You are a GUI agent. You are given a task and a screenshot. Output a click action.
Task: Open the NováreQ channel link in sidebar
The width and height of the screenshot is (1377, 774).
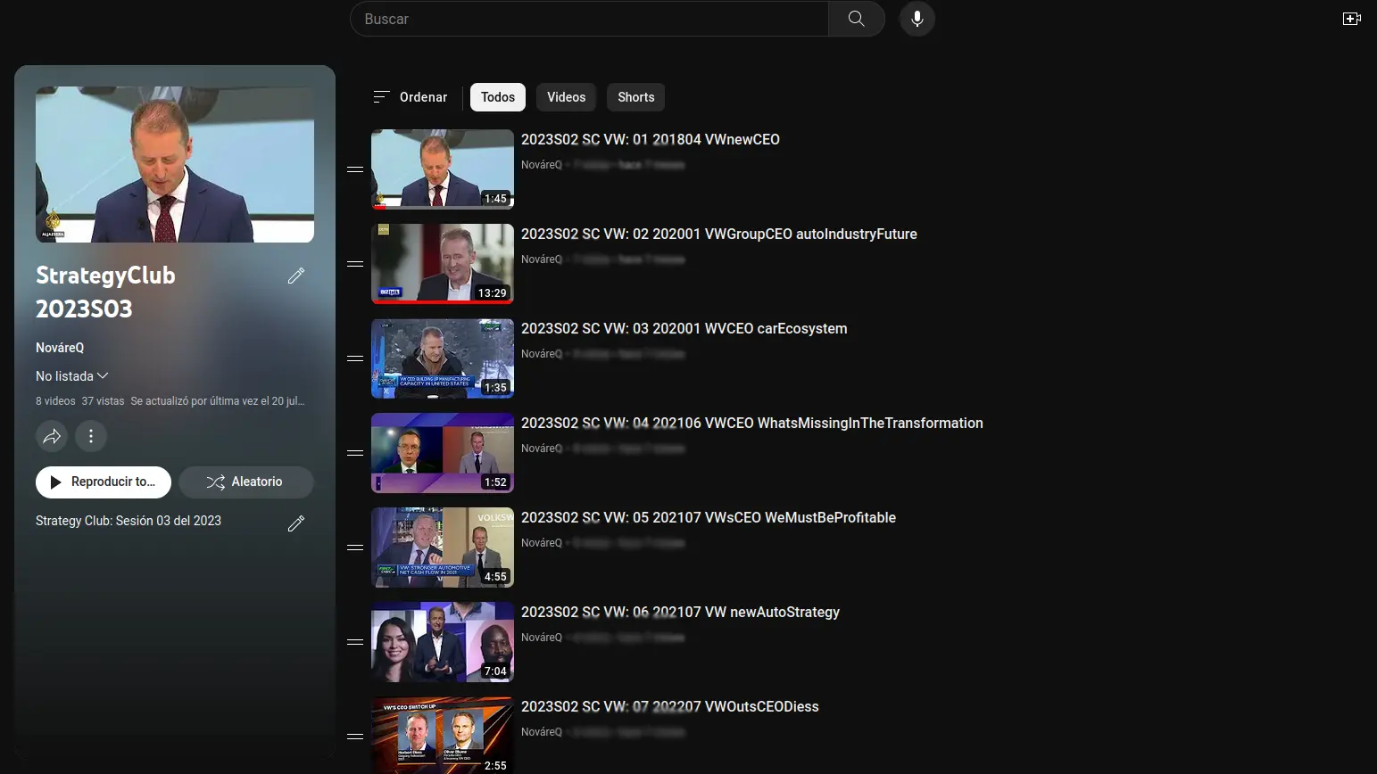(x=60, y=348)
